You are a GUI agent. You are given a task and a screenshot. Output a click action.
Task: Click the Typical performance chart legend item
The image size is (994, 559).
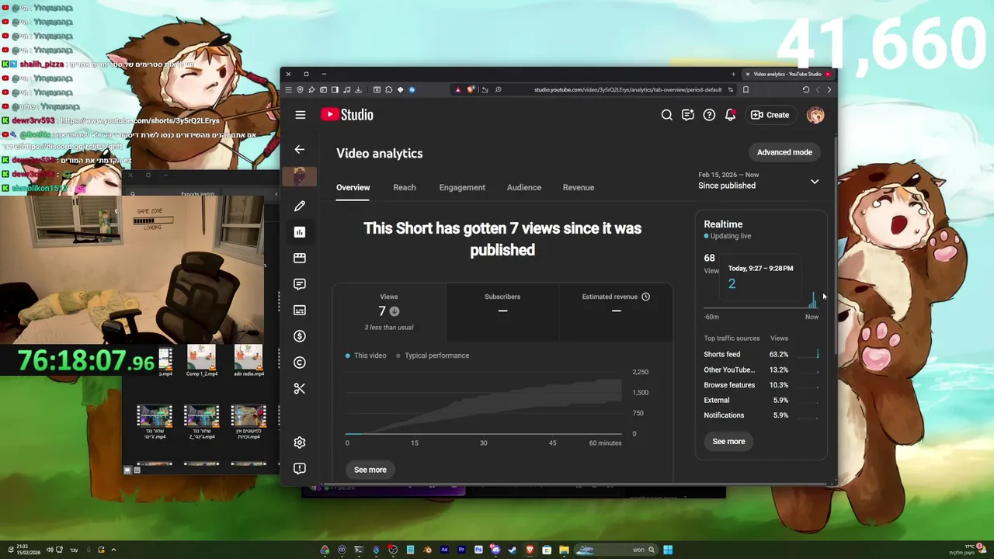pos(433,356)
